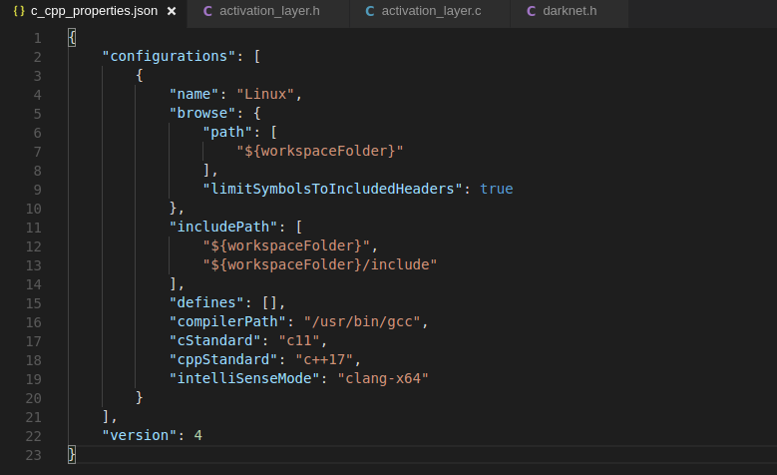Image resolution: width=777 pixels, height=475 pixels.
Task: Click the "path" key on line 6
Action: pos(227,132)
